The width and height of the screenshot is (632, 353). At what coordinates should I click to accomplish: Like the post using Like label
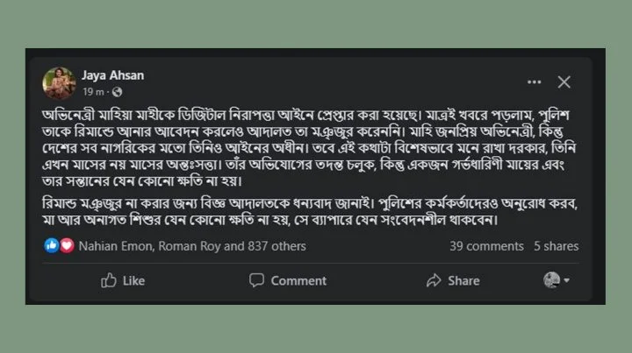(x=133, y=280)
